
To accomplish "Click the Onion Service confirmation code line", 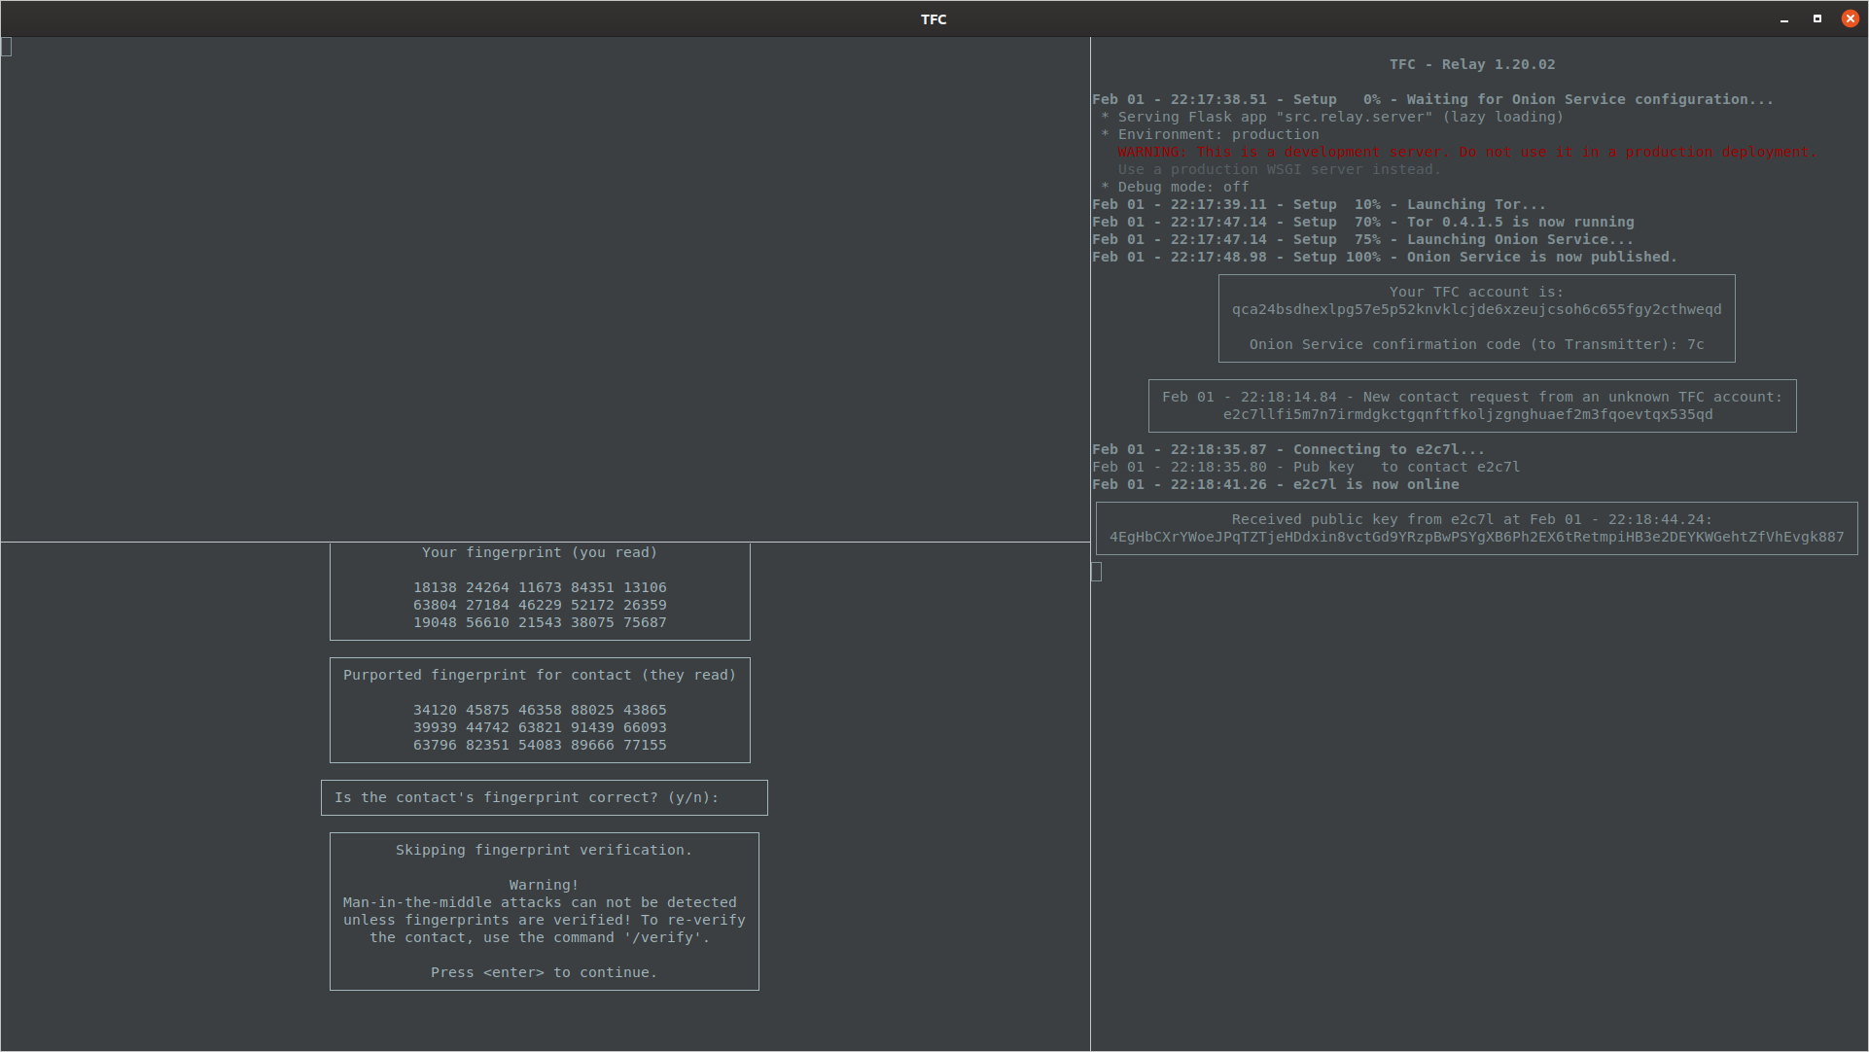I will (x=1476, y=344).
